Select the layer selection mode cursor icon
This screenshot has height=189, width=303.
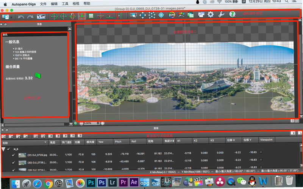133,15
